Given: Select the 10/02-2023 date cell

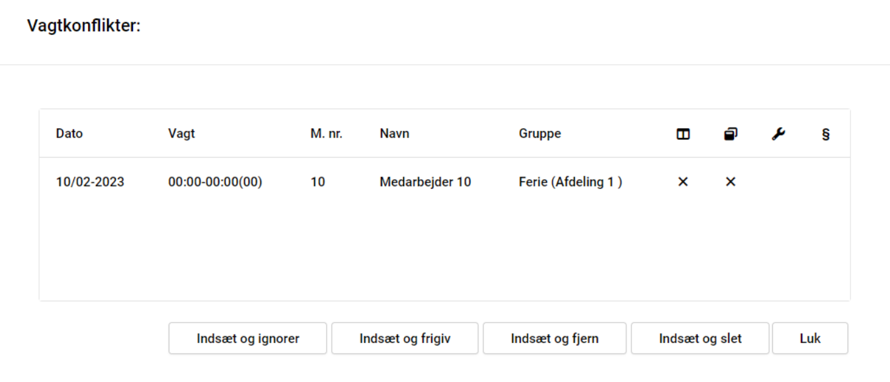Looking at the screenshot, I should 90,182.
